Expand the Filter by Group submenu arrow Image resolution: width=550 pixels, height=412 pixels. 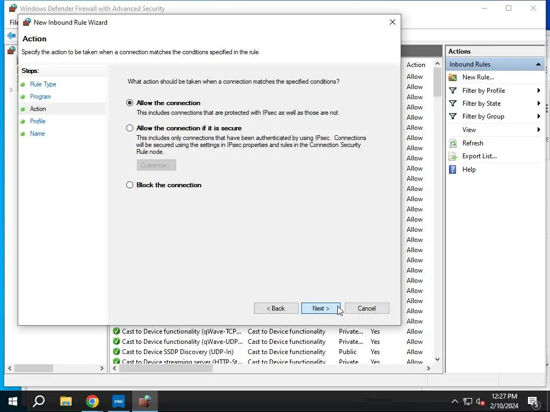(539, 116)
